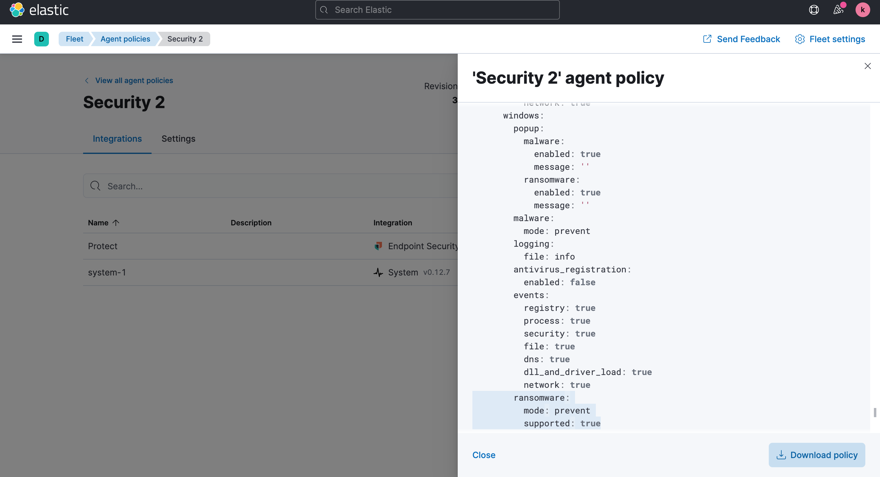The height and width of the screenshot is (477, 880).
Task: Click the Endpoint Security integration icon
Action: [x=379, y=246]
